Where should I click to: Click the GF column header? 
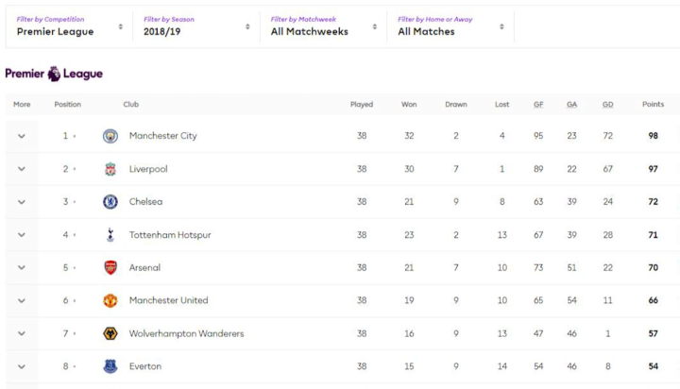[538, 105]
